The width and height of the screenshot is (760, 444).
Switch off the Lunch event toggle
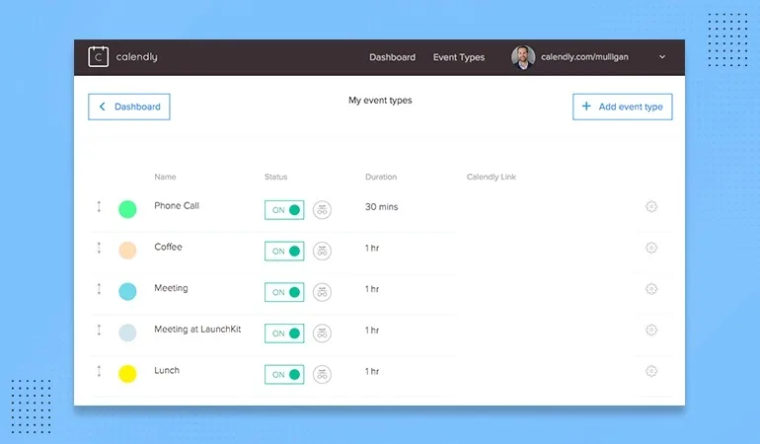pos(284,374)
